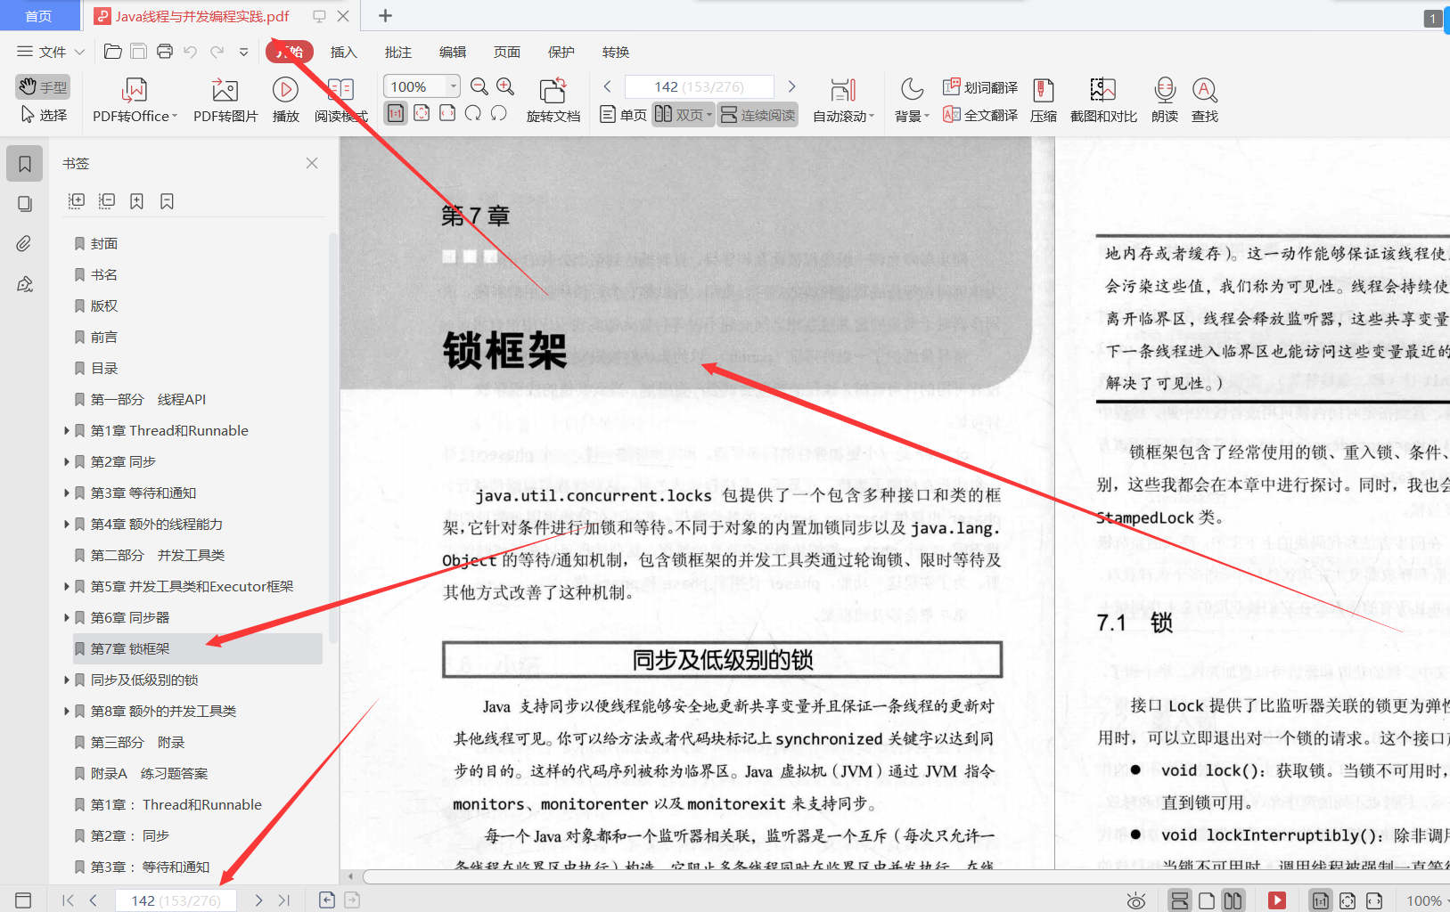
Task: Expand the 第1章 Thread和Runnable bookmark
Action: pyautogui.click(x=66, y=430)
